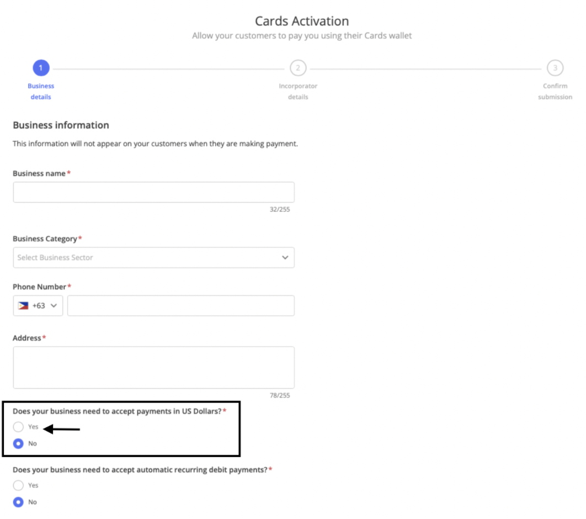Click the step 1 circle icon

click(41, 68)
